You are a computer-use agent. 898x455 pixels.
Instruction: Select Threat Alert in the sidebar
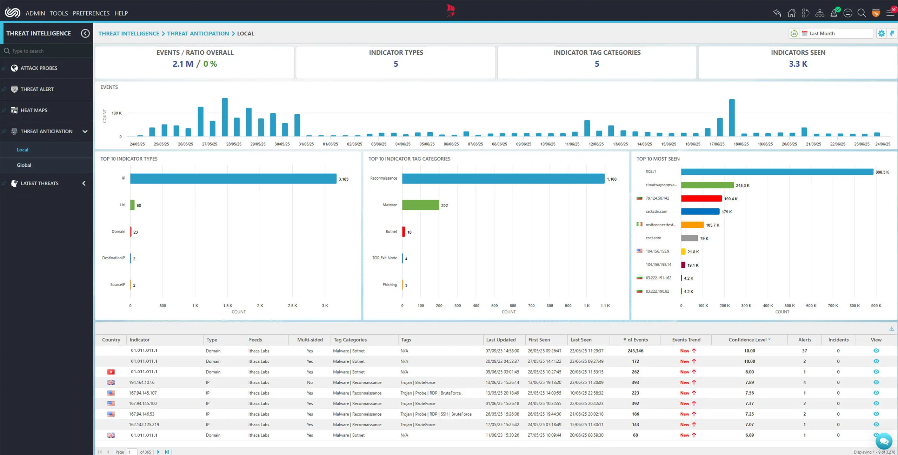(x=37, y=89)
